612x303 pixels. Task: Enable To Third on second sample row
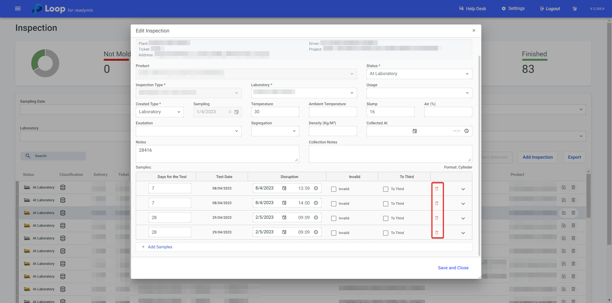pos(386,204)
